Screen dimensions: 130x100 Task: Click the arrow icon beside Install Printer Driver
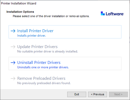[13, 31]
